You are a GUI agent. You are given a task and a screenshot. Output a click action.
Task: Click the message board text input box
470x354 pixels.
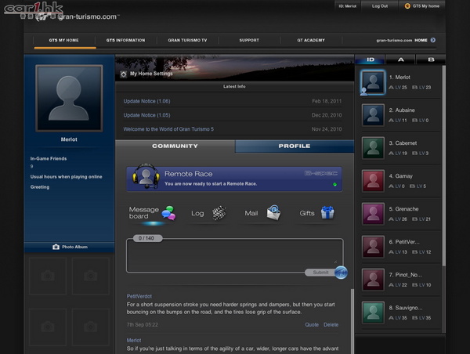[235, 255]
